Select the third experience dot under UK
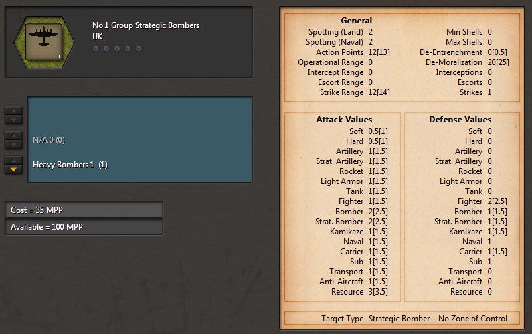532x334 pixels. click(x=117, y=48)
